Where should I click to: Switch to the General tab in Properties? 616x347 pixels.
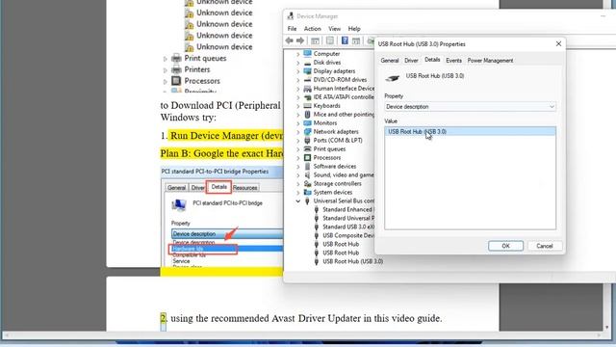[389, 61]
